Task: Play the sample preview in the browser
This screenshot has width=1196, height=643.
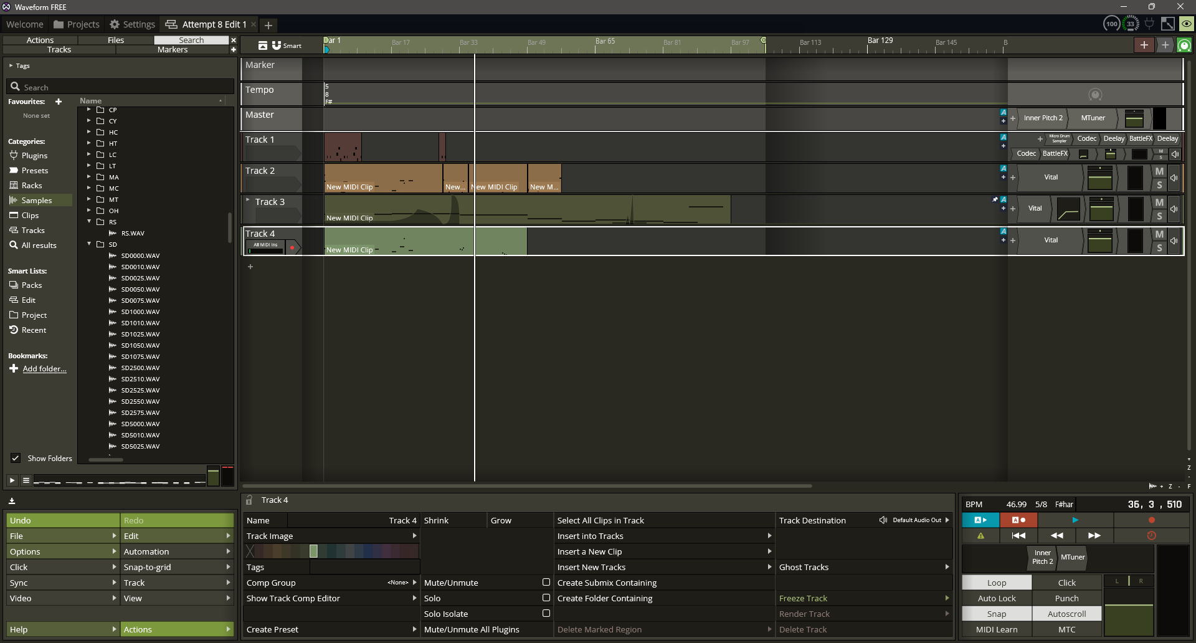Action: [12, 480]
